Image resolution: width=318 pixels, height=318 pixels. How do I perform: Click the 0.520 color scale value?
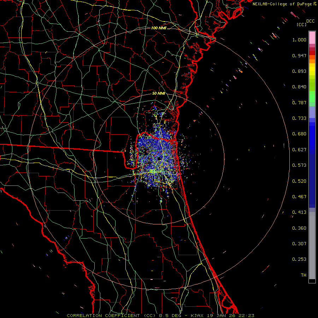coord(299,181)
